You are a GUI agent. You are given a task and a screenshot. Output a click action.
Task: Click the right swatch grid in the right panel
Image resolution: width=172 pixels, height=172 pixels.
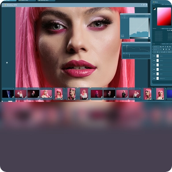point(170,36)
